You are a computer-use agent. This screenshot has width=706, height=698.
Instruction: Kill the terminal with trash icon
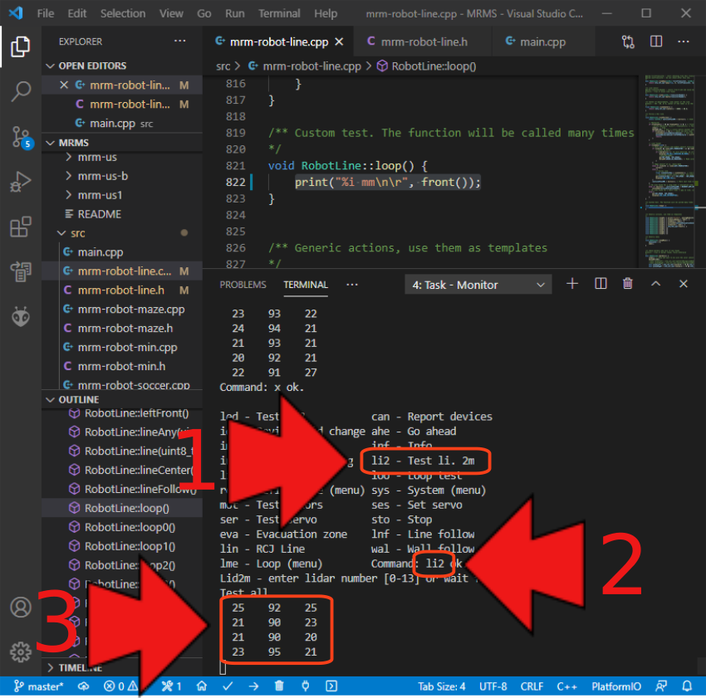(628, 285)
